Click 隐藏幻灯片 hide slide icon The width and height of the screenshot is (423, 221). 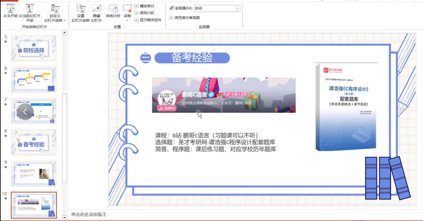[96, 9]
